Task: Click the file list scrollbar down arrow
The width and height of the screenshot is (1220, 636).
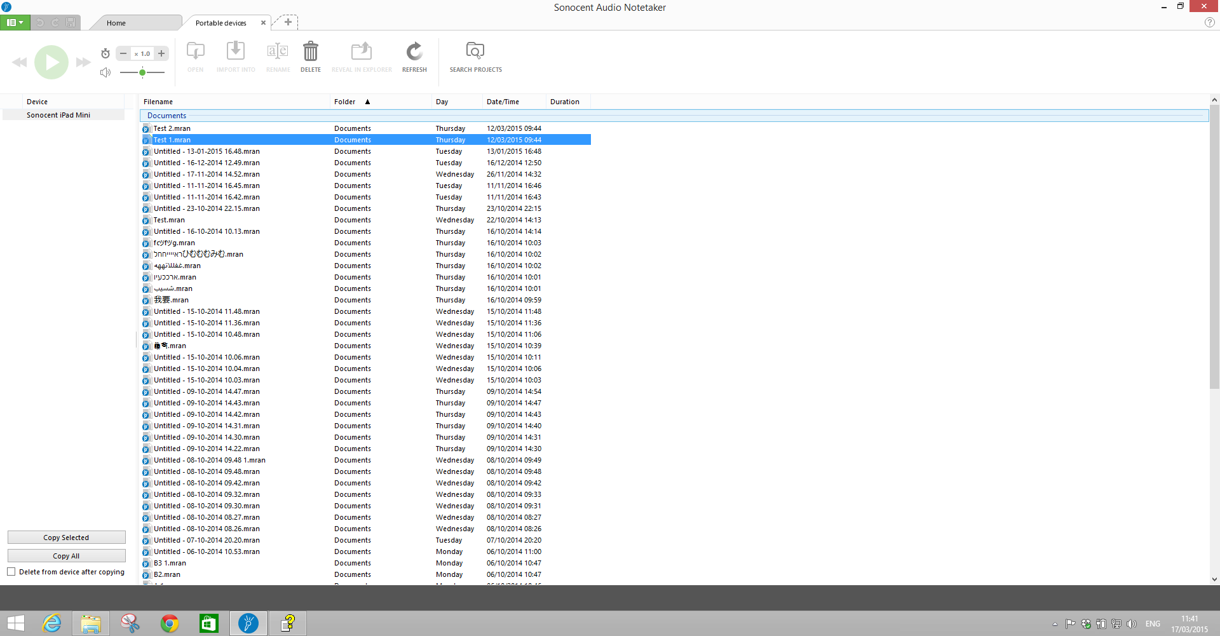Action: (x=1214, y=579)
